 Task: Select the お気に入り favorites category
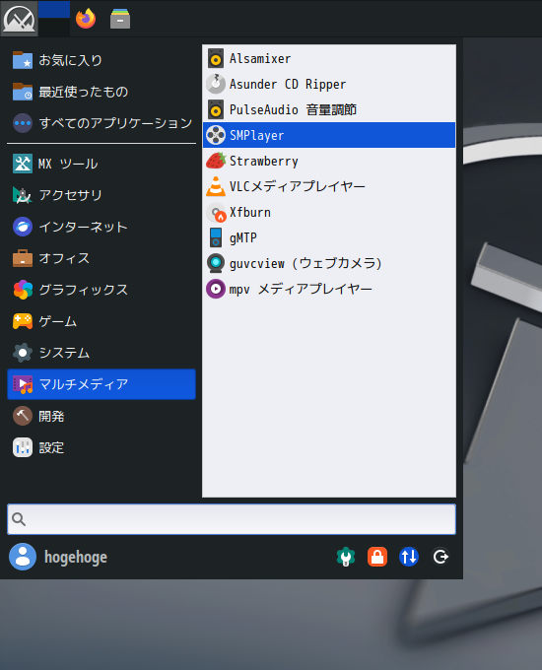click(102, 60)
